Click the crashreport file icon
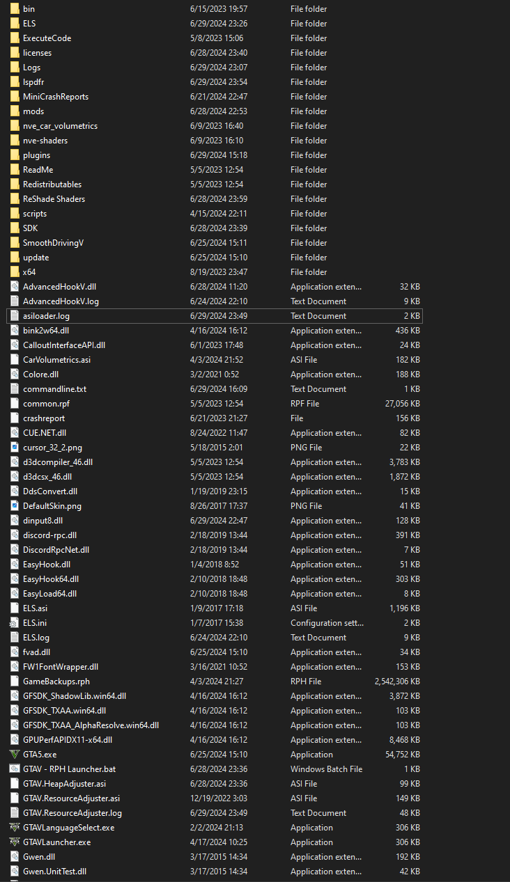 [15, 418]
